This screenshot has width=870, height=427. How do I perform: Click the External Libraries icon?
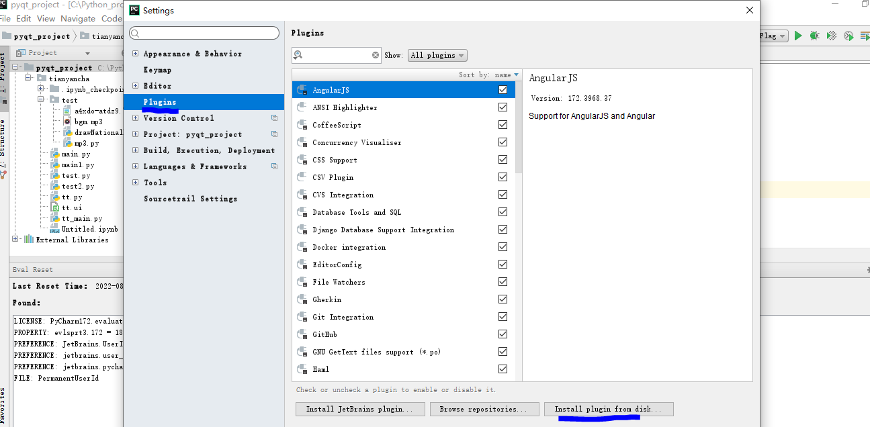point(28,240)
